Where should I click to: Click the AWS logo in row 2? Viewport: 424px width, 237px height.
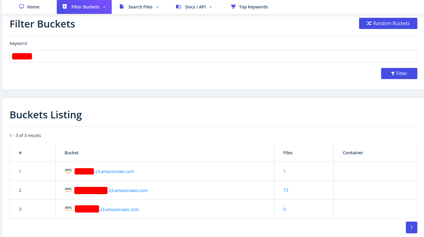pyautogui.click(x=68, y=190)
